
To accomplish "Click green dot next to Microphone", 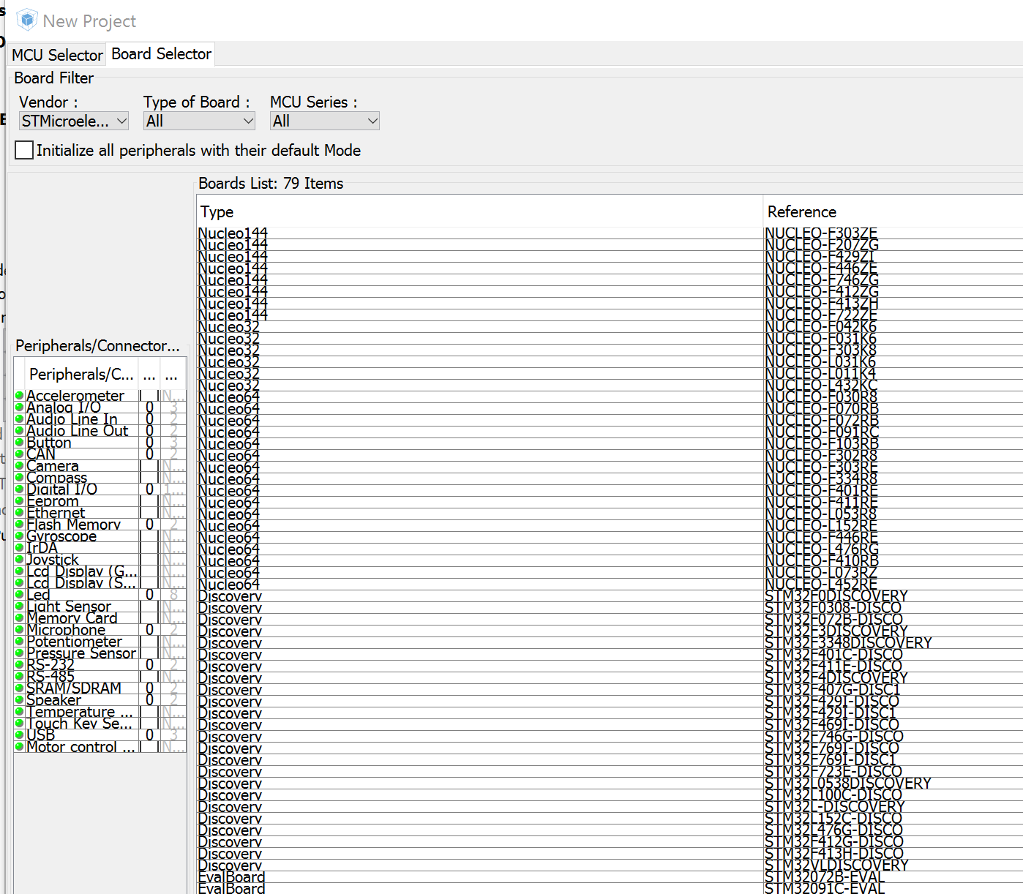I will coord(20,630).
